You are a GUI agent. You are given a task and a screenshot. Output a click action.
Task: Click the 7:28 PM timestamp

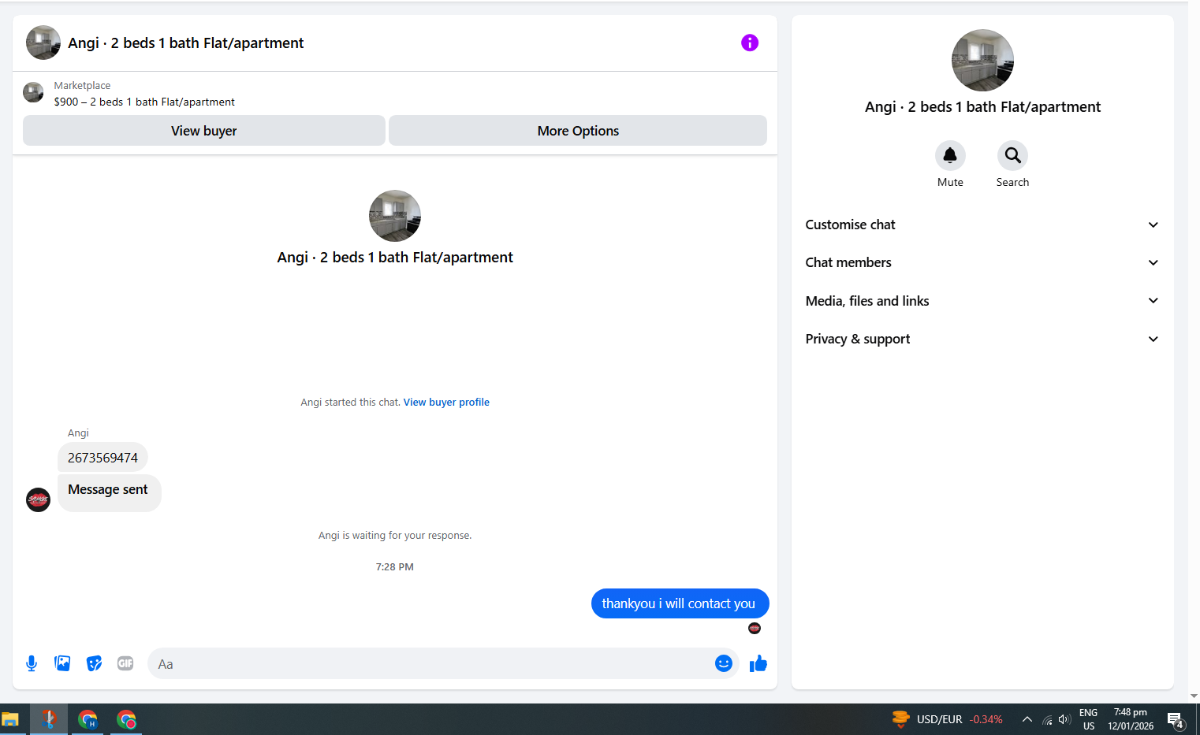[395, 566]
